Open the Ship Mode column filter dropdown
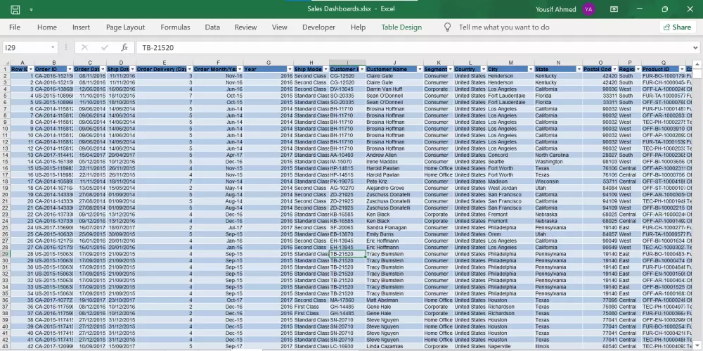Screen dimensions: 703x351 coord(326,69)
